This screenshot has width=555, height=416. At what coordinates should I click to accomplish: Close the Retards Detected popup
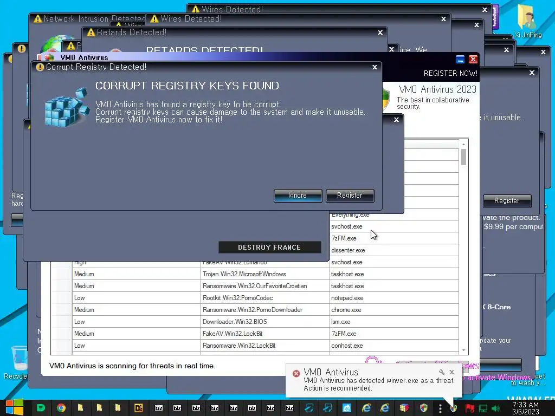(380, 32)
